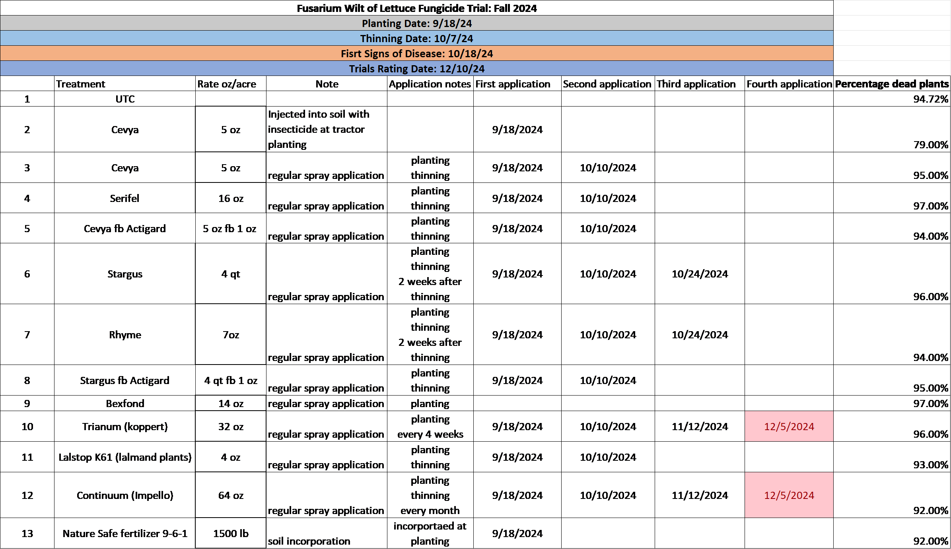Select the 'Fourth application' header
The height and width of the screenshot is (549, 951).
point(789,83)
